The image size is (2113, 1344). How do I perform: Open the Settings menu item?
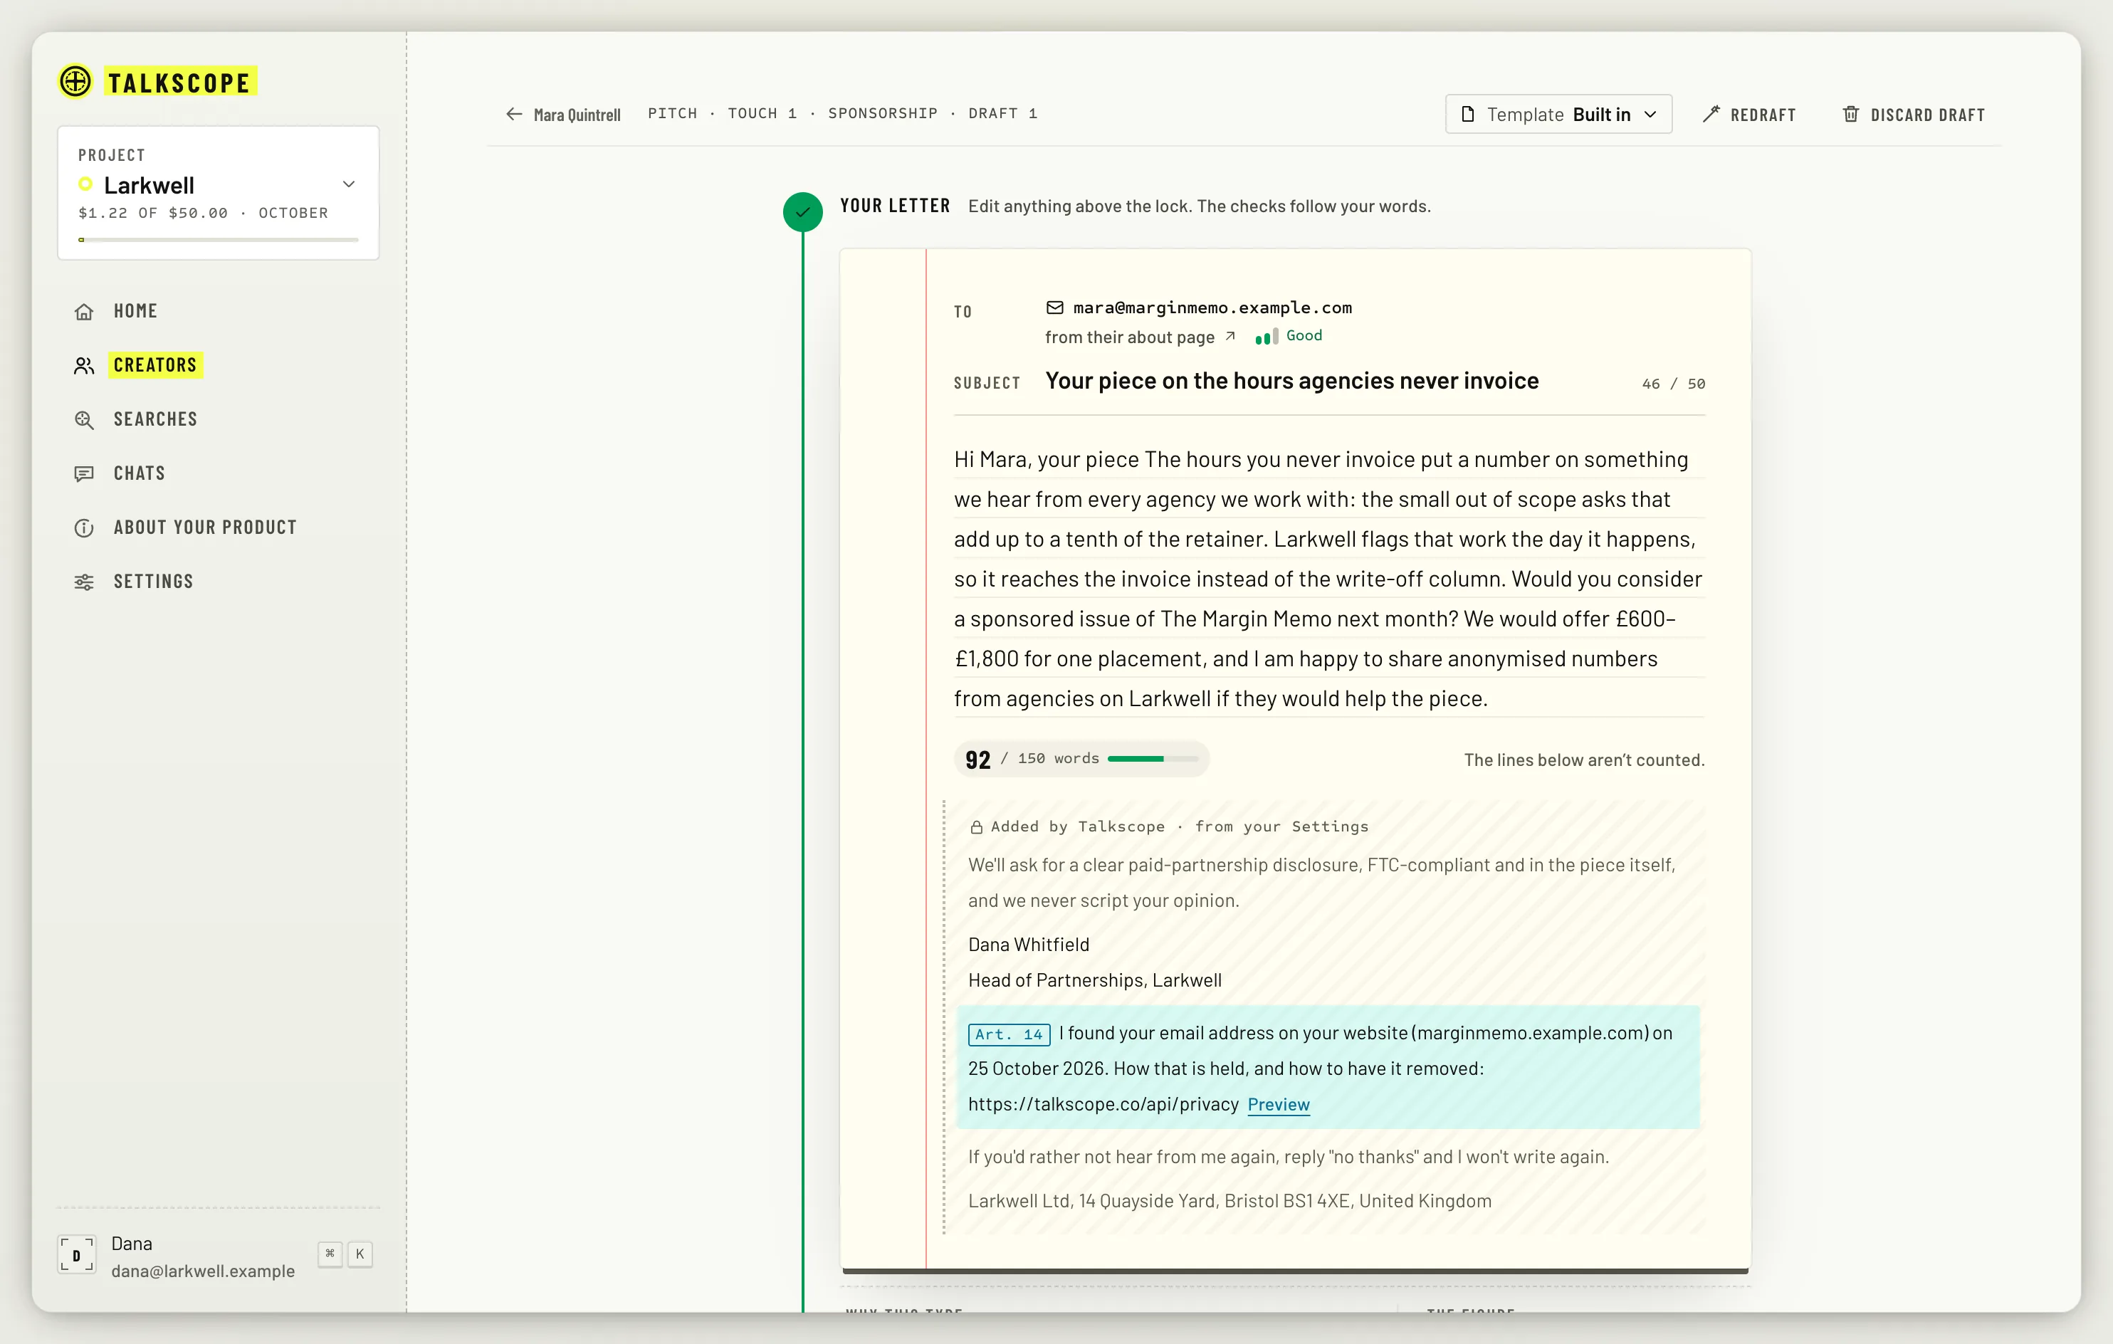[154, 582]
